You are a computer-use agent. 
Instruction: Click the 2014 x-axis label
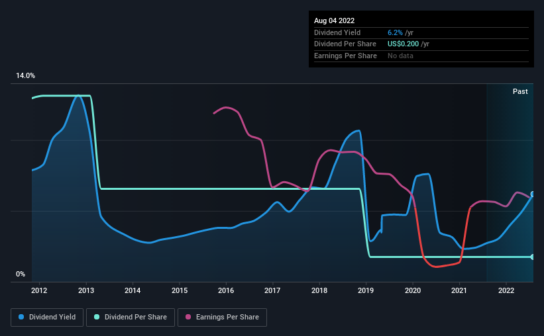tap(133, 290)
